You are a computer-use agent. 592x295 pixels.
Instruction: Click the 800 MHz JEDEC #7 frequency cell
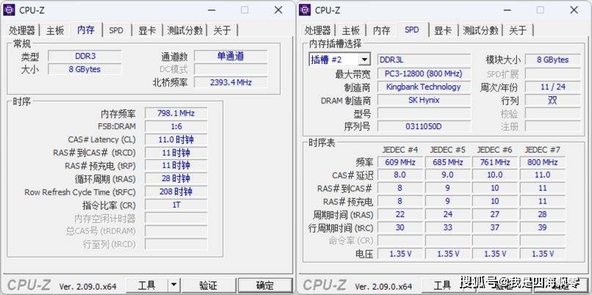point(543,162)
